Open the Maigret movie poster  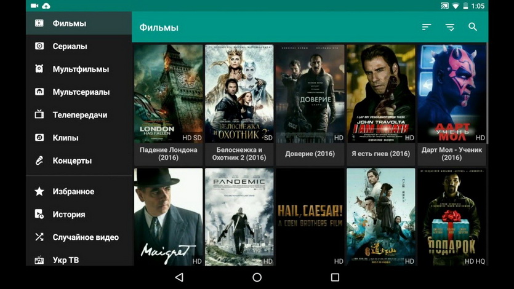169,216
